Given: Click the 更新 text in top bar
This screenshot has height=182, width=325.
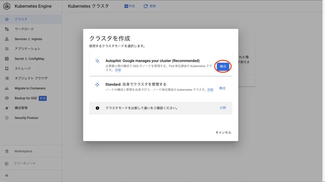Looking at the screenshot, I should [x=153, y=6].
